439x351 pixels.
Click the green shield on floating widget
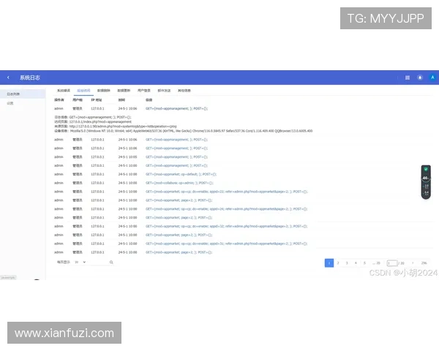pos(425,170)
